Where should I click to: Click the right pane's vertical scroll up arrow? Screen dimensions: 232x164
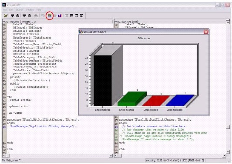228,23
